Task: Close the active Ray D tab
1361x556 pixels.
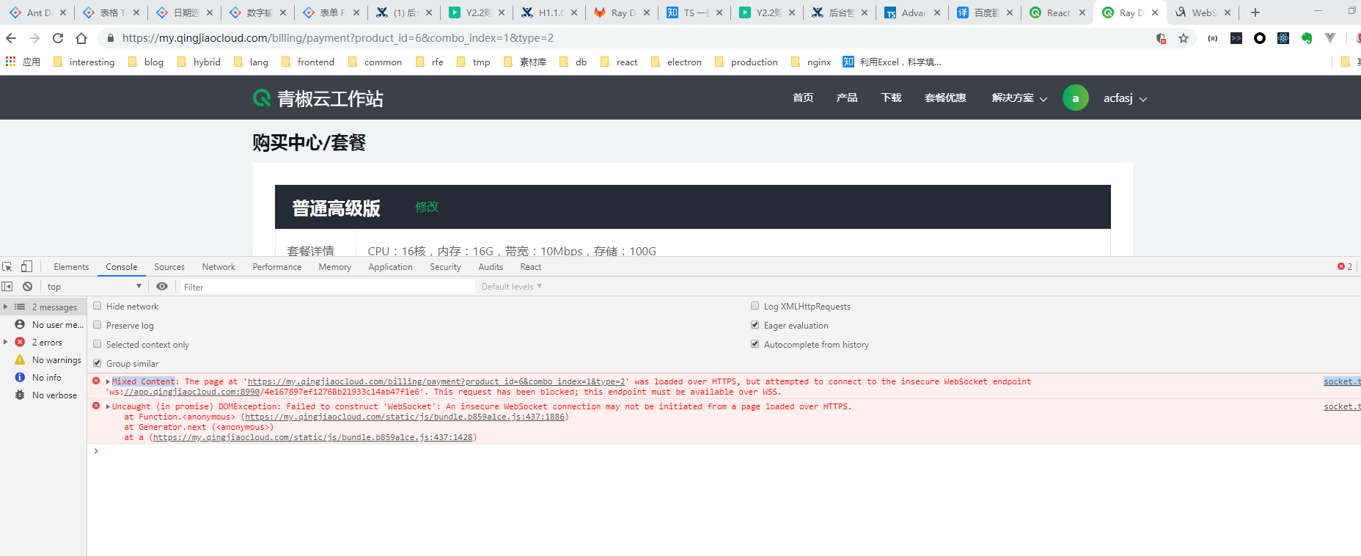Action: click(1155, 12)
